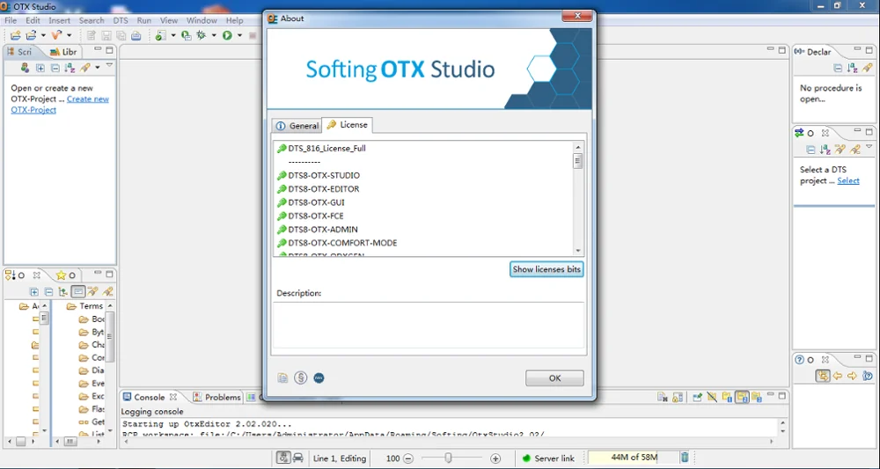The image size is (880, 469).
Task: Open dropdown arrow beside pin icon in Script panel
Action: pos(97,68)
